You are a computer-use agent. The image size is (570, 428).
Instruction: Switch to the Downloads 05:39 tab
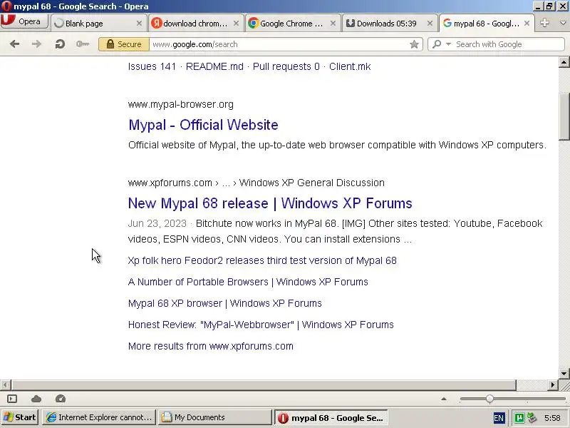pyautogui.click(x=389, y=24)
